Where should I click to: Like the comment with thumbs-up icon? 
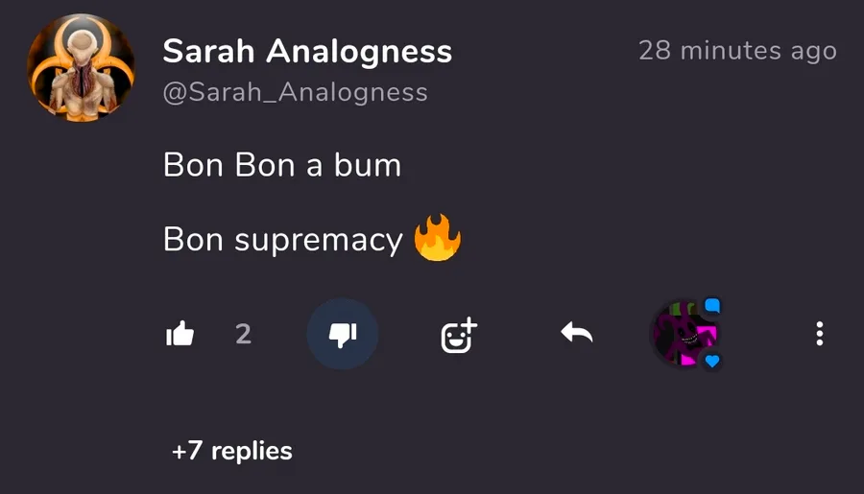pos(180,333)
